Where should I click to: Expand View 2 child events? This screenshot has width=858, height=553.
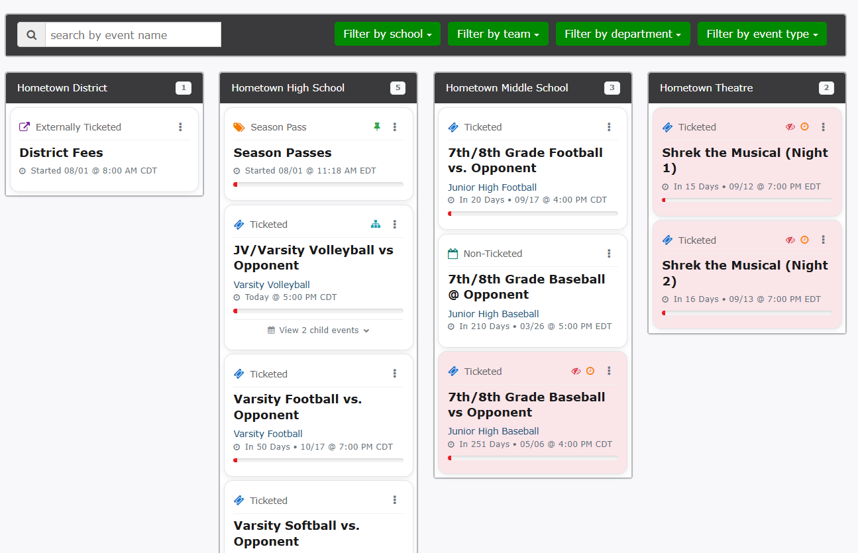pos(319,330)
